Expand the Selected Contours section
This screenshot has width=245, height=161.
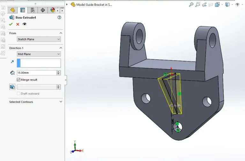pos(61,102)
